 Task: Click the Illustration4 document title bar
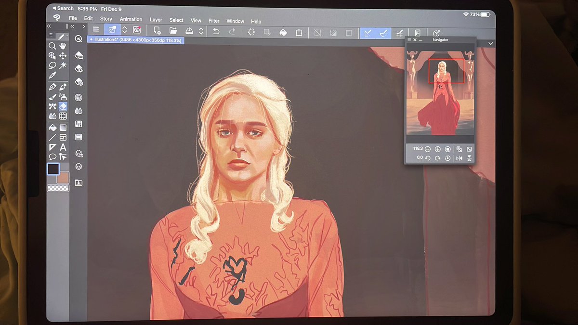[135, 40]
